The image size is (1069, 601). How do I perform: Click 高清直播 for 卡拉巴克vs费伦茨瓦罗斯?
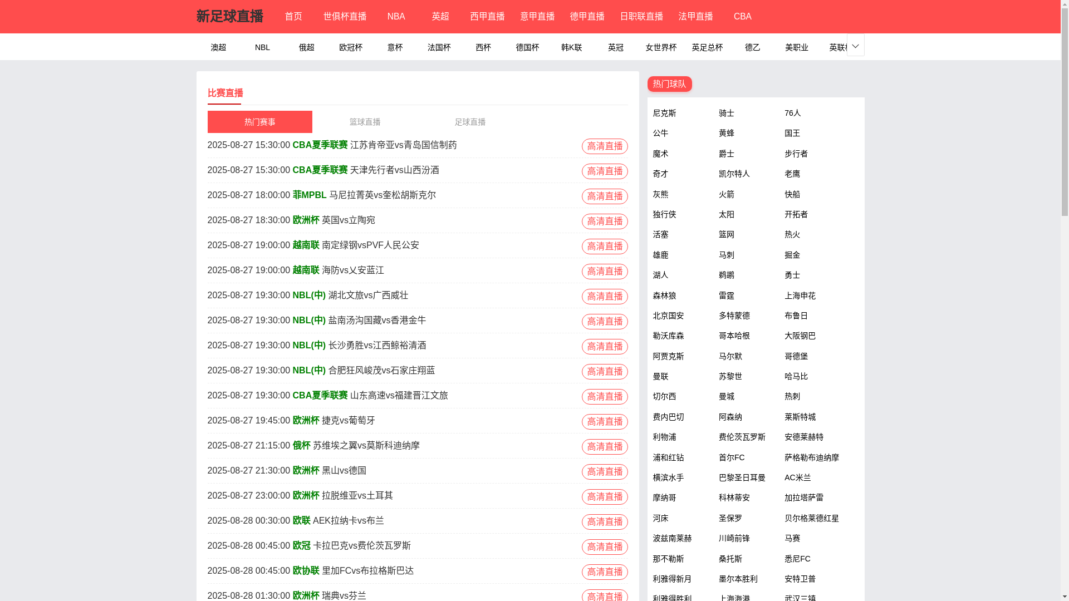coord(605,547)
